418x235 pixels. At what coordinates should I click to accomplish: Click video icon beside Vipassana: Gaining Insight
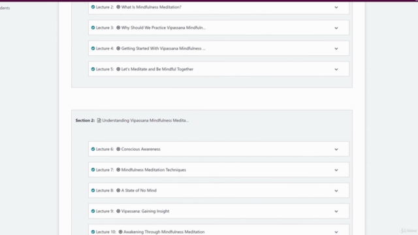click(x=118, y=211)
